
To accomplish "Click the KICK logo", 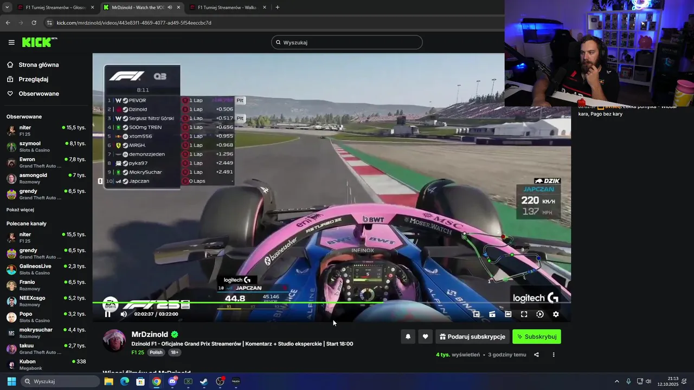I will 39,42.
